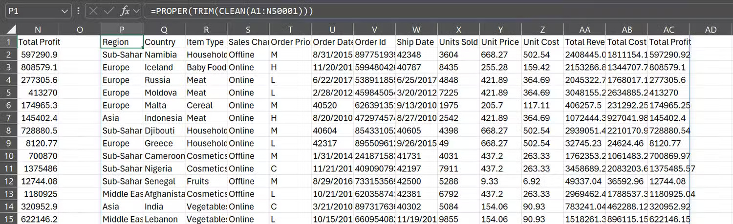Viewport: 733px width, 224px height.
Task: Click the Baby Food cell
Action: [x=206, y=67]
